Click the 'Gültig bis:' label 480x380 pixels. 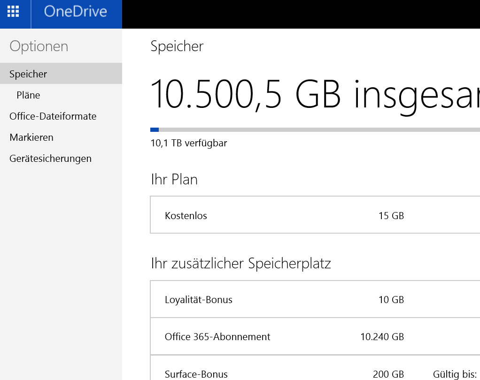[455, 374]
